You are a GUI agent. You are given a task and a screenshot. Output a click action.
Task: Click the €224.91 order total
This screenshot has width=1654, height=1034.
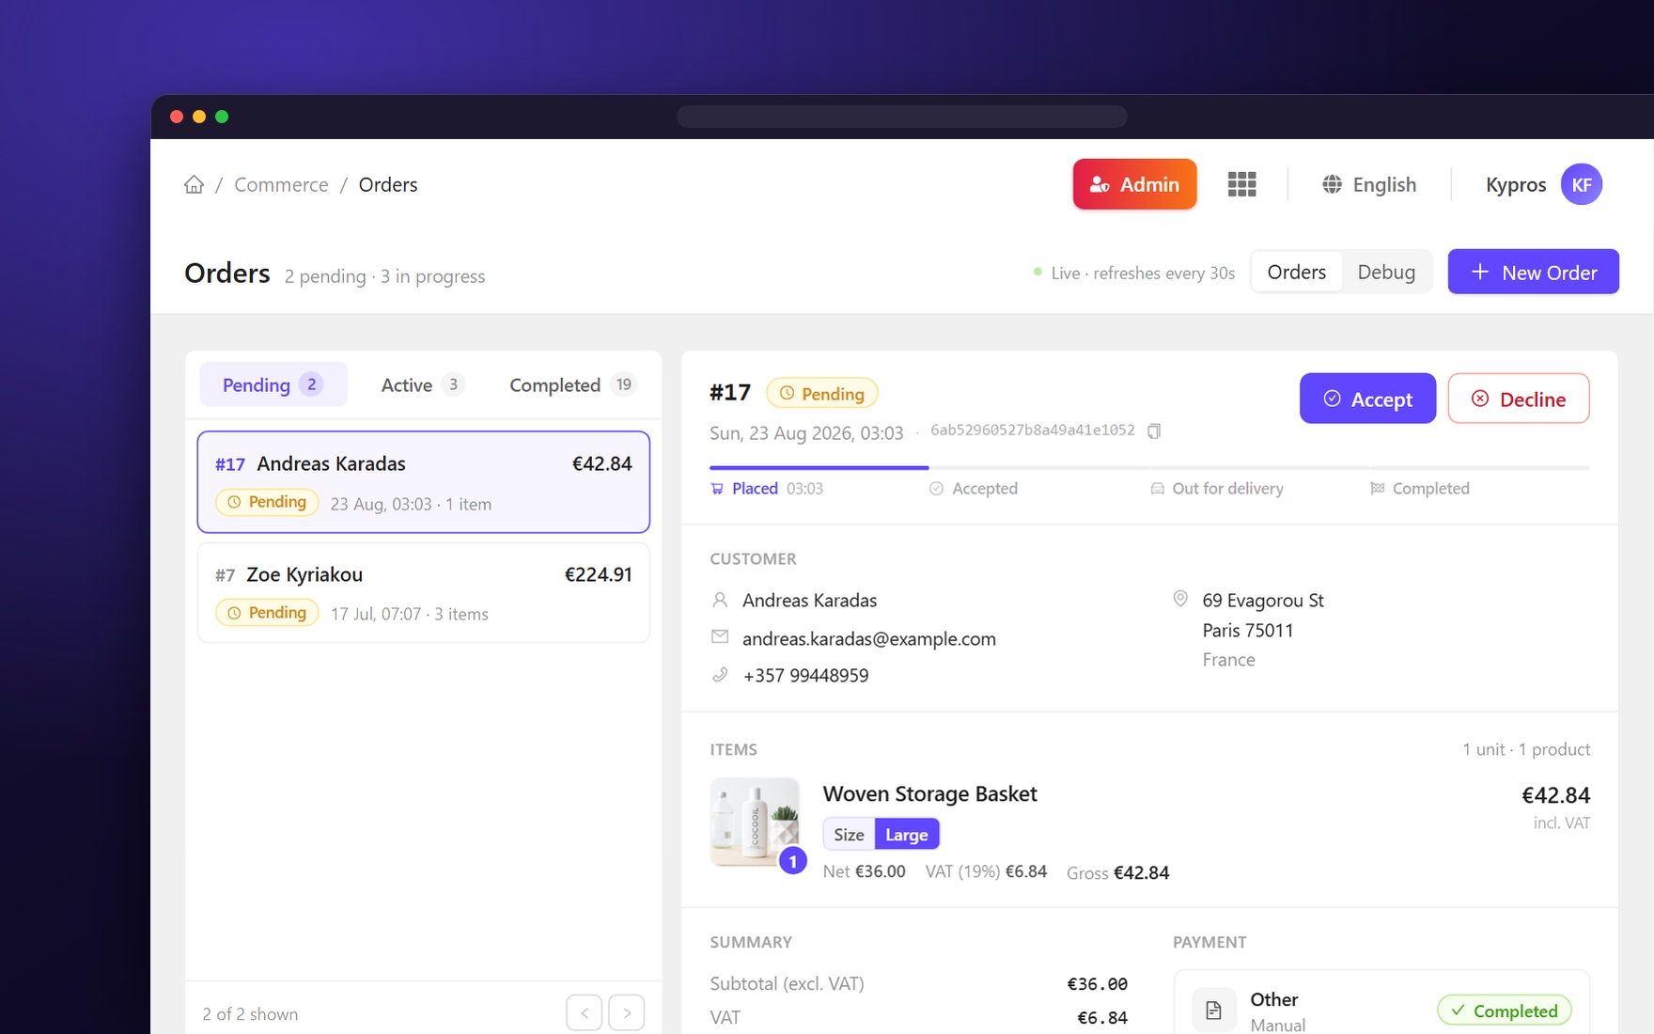598,574
